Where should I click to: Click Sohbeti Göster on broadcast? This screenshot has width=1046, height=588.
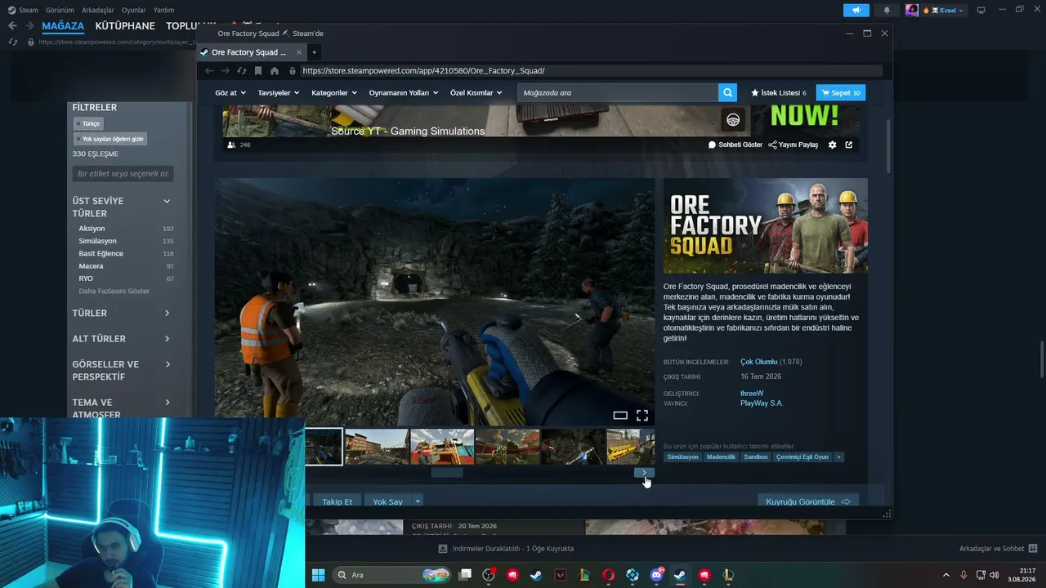tap(735, 145)
